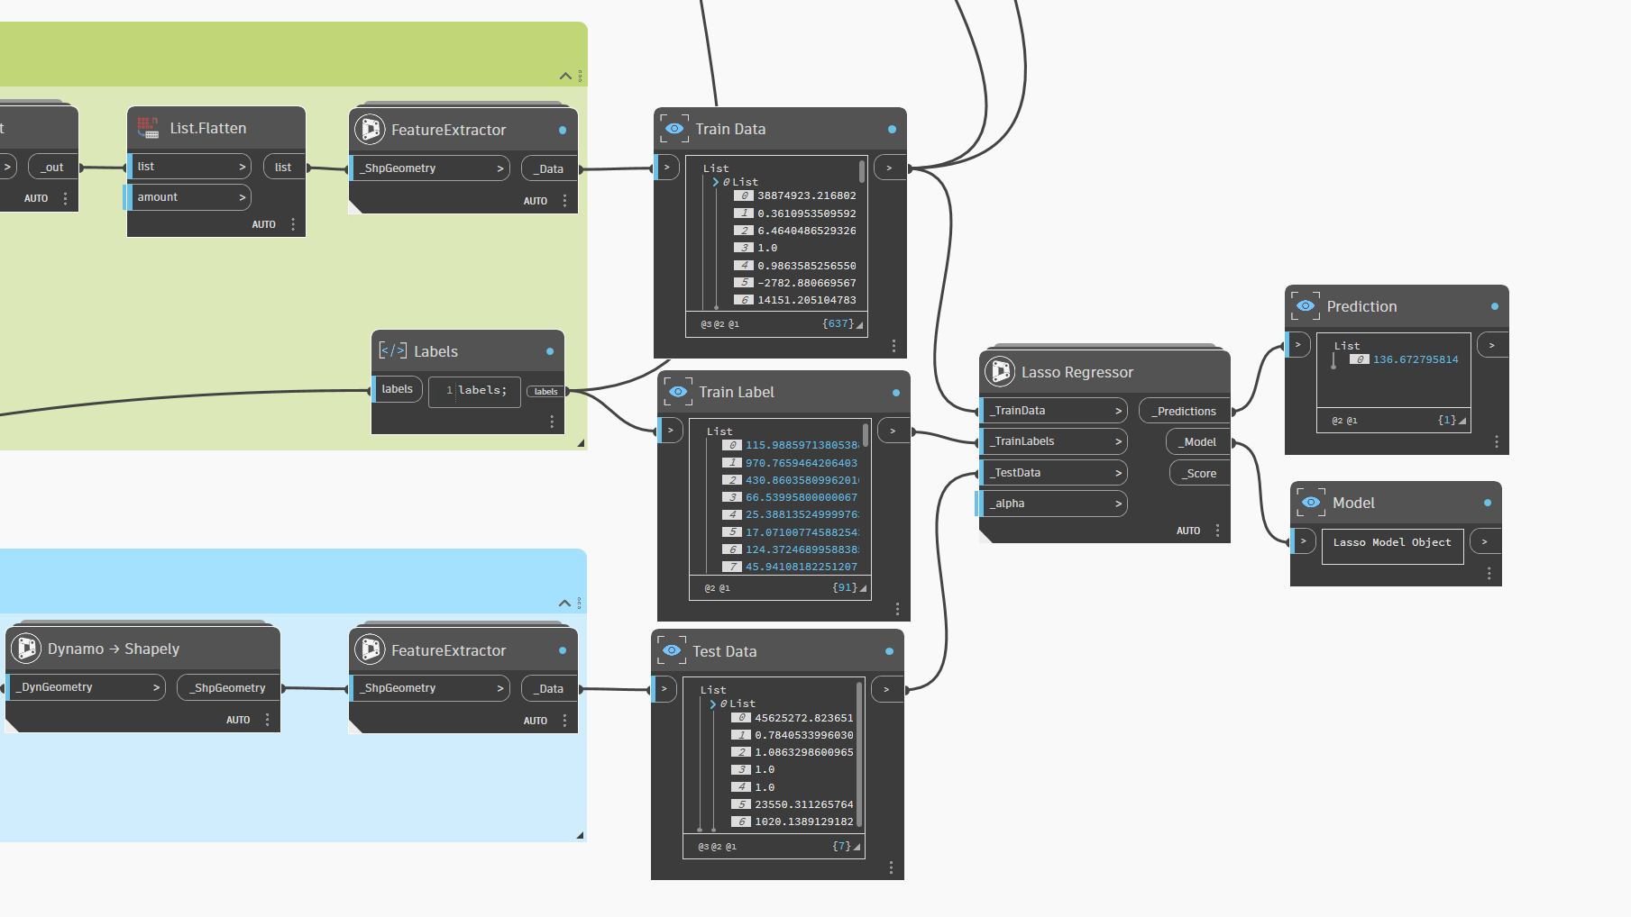Toggle Train Data node status dot
The image size is (1631, 917).
pos(892,129)
